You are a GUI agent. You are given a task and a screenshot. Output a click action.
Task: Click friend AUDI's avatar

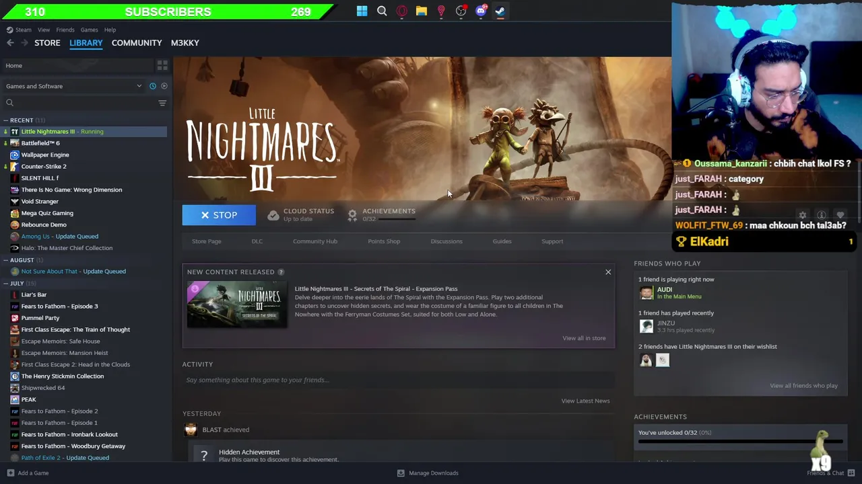(x=646, y=293)
